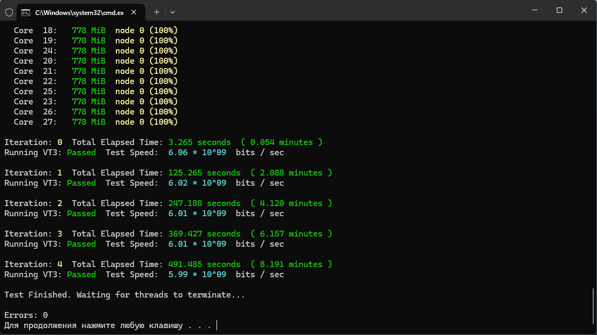Click the '3.265 seconds' value
Screen dimensions: 597x335
click(199, 142)
